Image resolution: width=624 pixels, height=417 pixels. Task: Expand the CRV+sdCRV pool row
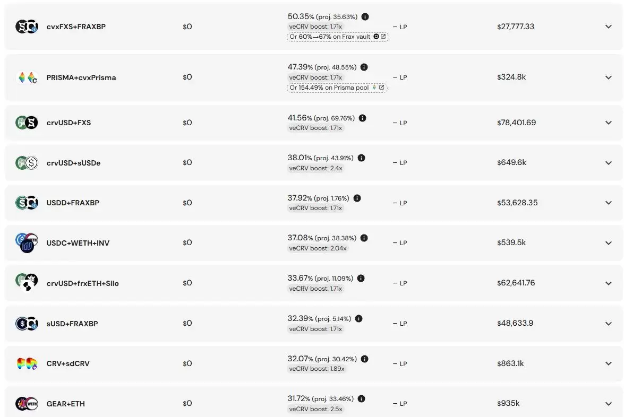pos(609,364)
